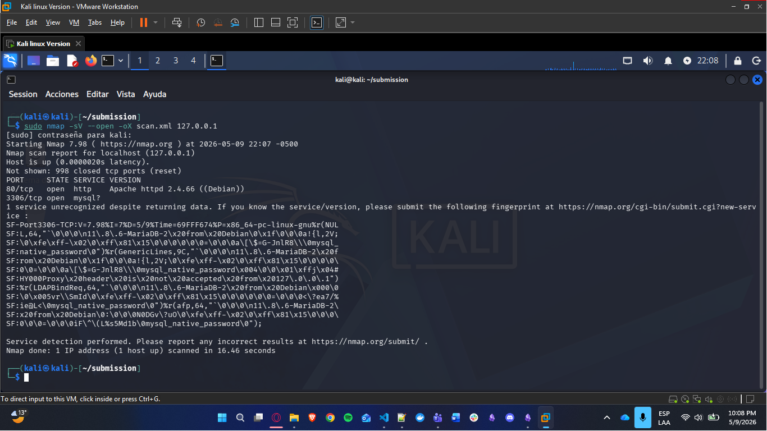Open the Windows Start menu
The height and width of the screenshot is (431, 767).
222,418
